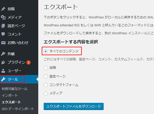Choose the コンタクトフォーム radio option
This screenshot has width=154, height=114.
click(46, 85)
